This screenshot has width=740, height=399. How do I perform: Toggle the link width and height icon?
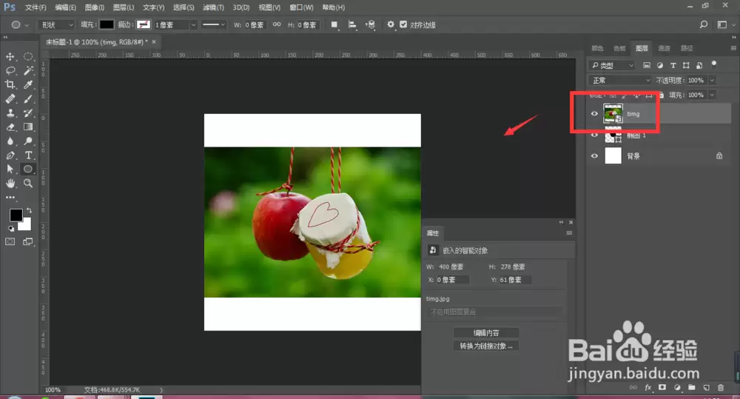[x=277, y=24]
